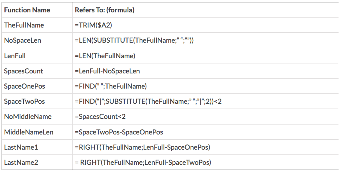Viewport: 342px width, 172px height.
Task: Select the MiddleNameLen function name
Action: (29, 132)
